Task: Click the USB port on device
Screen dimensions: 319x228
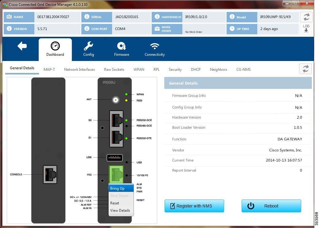Action: 115,158
